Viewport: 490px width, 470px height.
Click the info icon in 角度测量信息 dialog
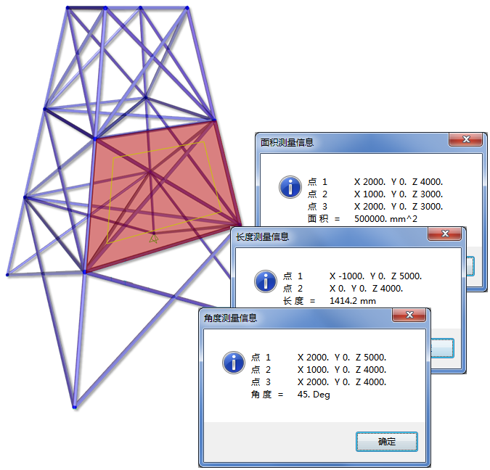(234, 362)
